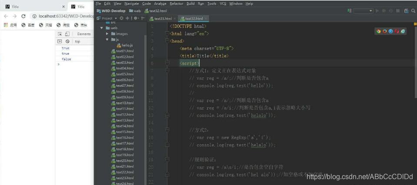417x185 pixels.
Task: Clear console with the ban icon
Action: (67, 41)
